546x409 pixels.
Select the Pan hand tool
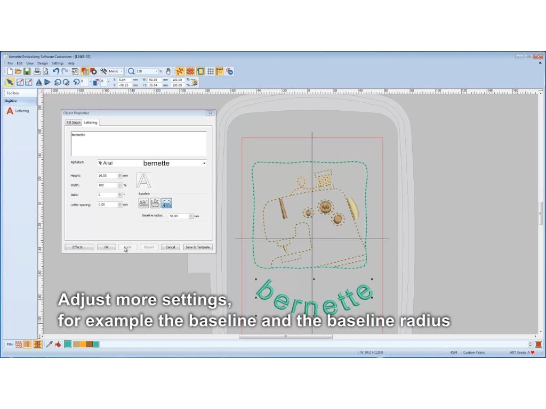pyautogui.click(x=168, y=71)
